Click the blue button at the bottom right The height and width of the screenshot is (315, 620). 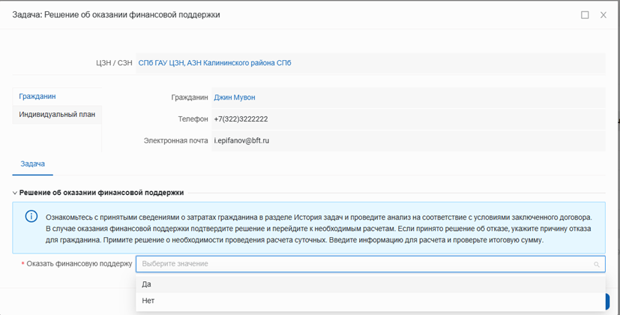[x=606, y=301]
